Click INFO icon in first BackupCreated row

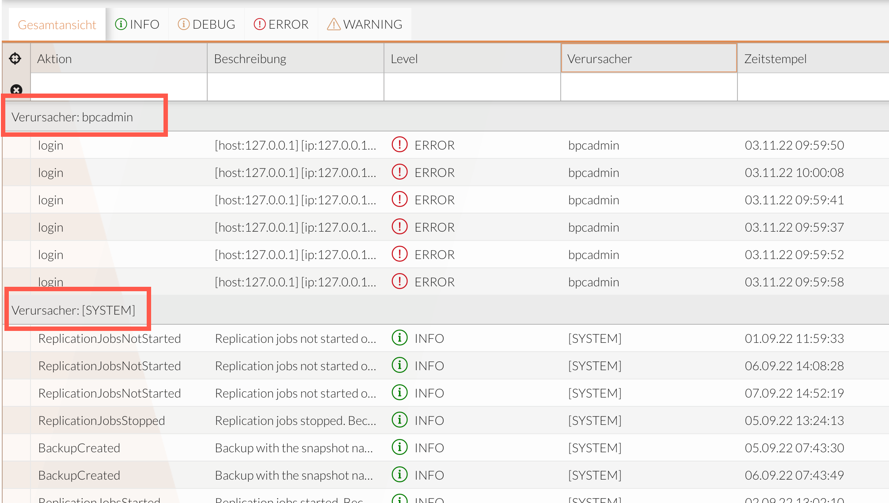(399, 447)
